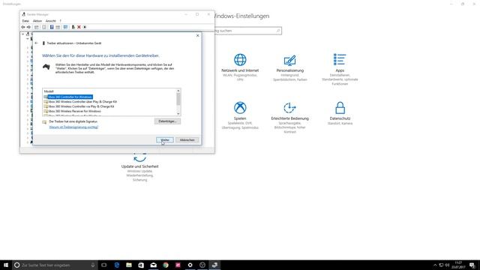The height and width of the screenshot is (270, 480).
Task: Click the update driver icon left of red X
Action: 73,27
